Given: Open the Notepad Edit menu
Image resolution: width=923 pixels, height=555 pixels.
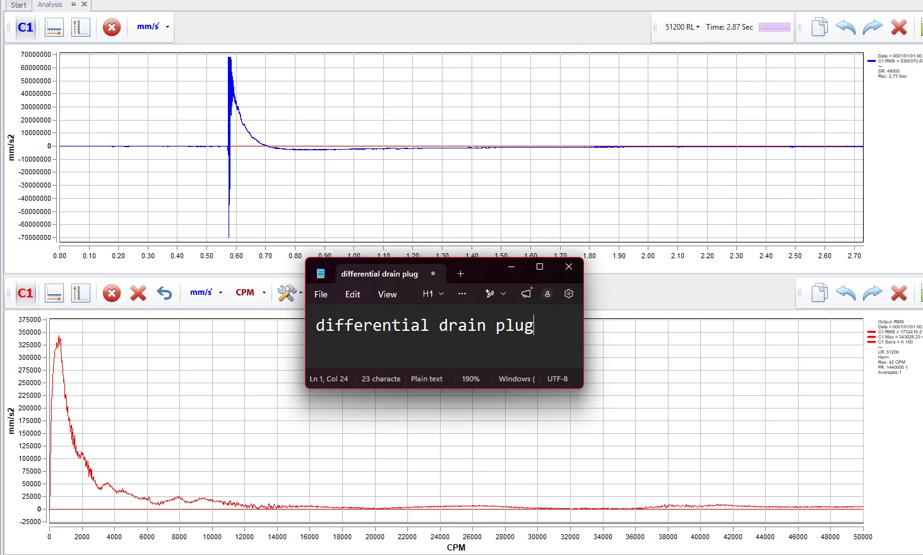Looking at the screenshot, I should pos(352,294).
